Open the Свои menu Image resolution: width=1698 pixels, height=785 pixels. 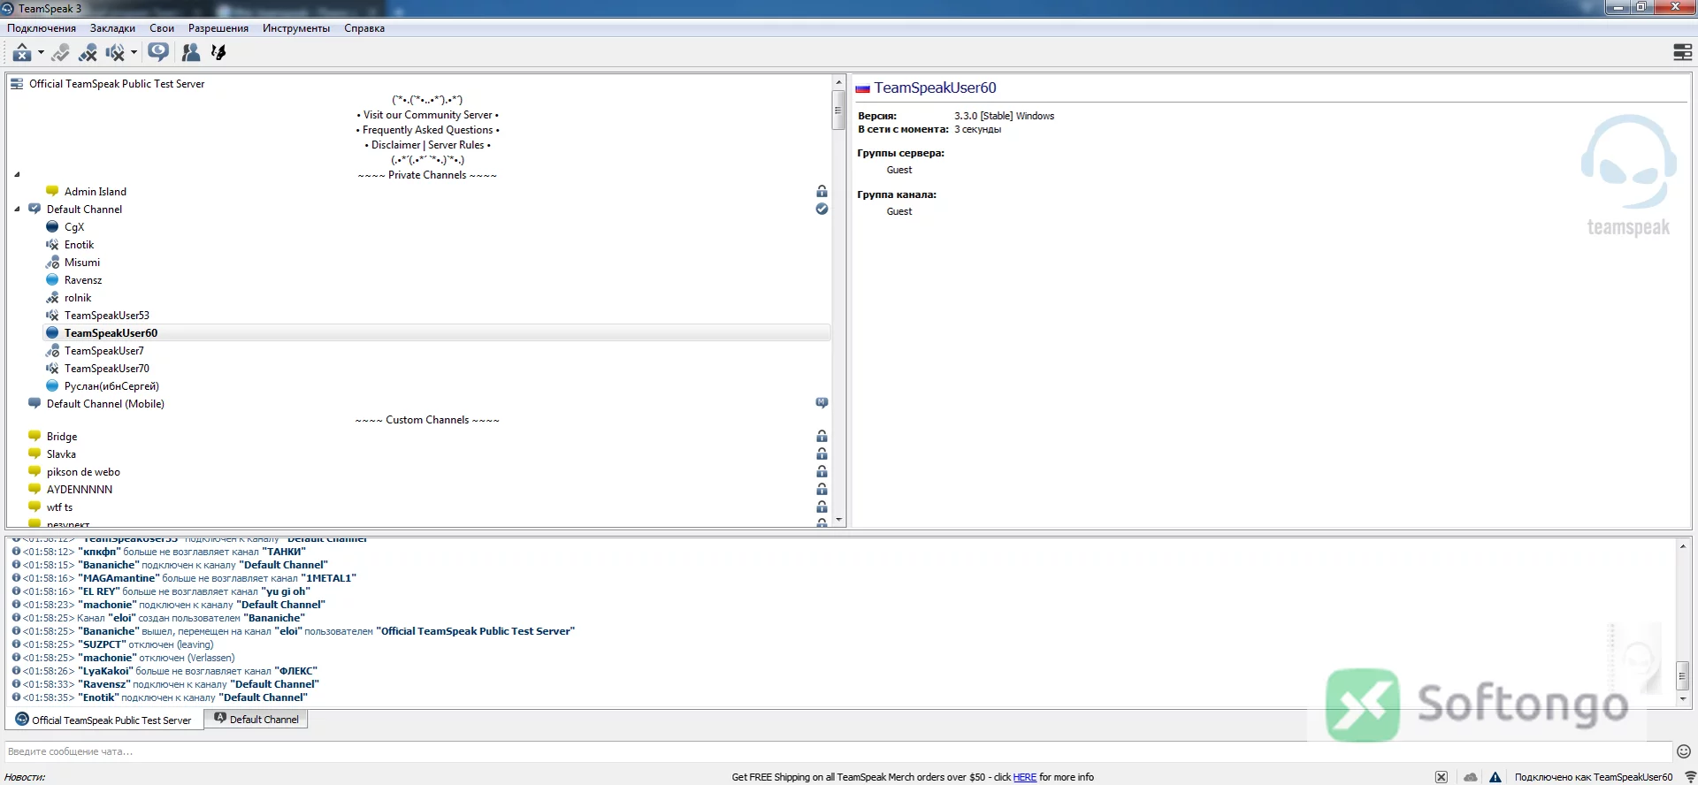click(x=162, y=28)
